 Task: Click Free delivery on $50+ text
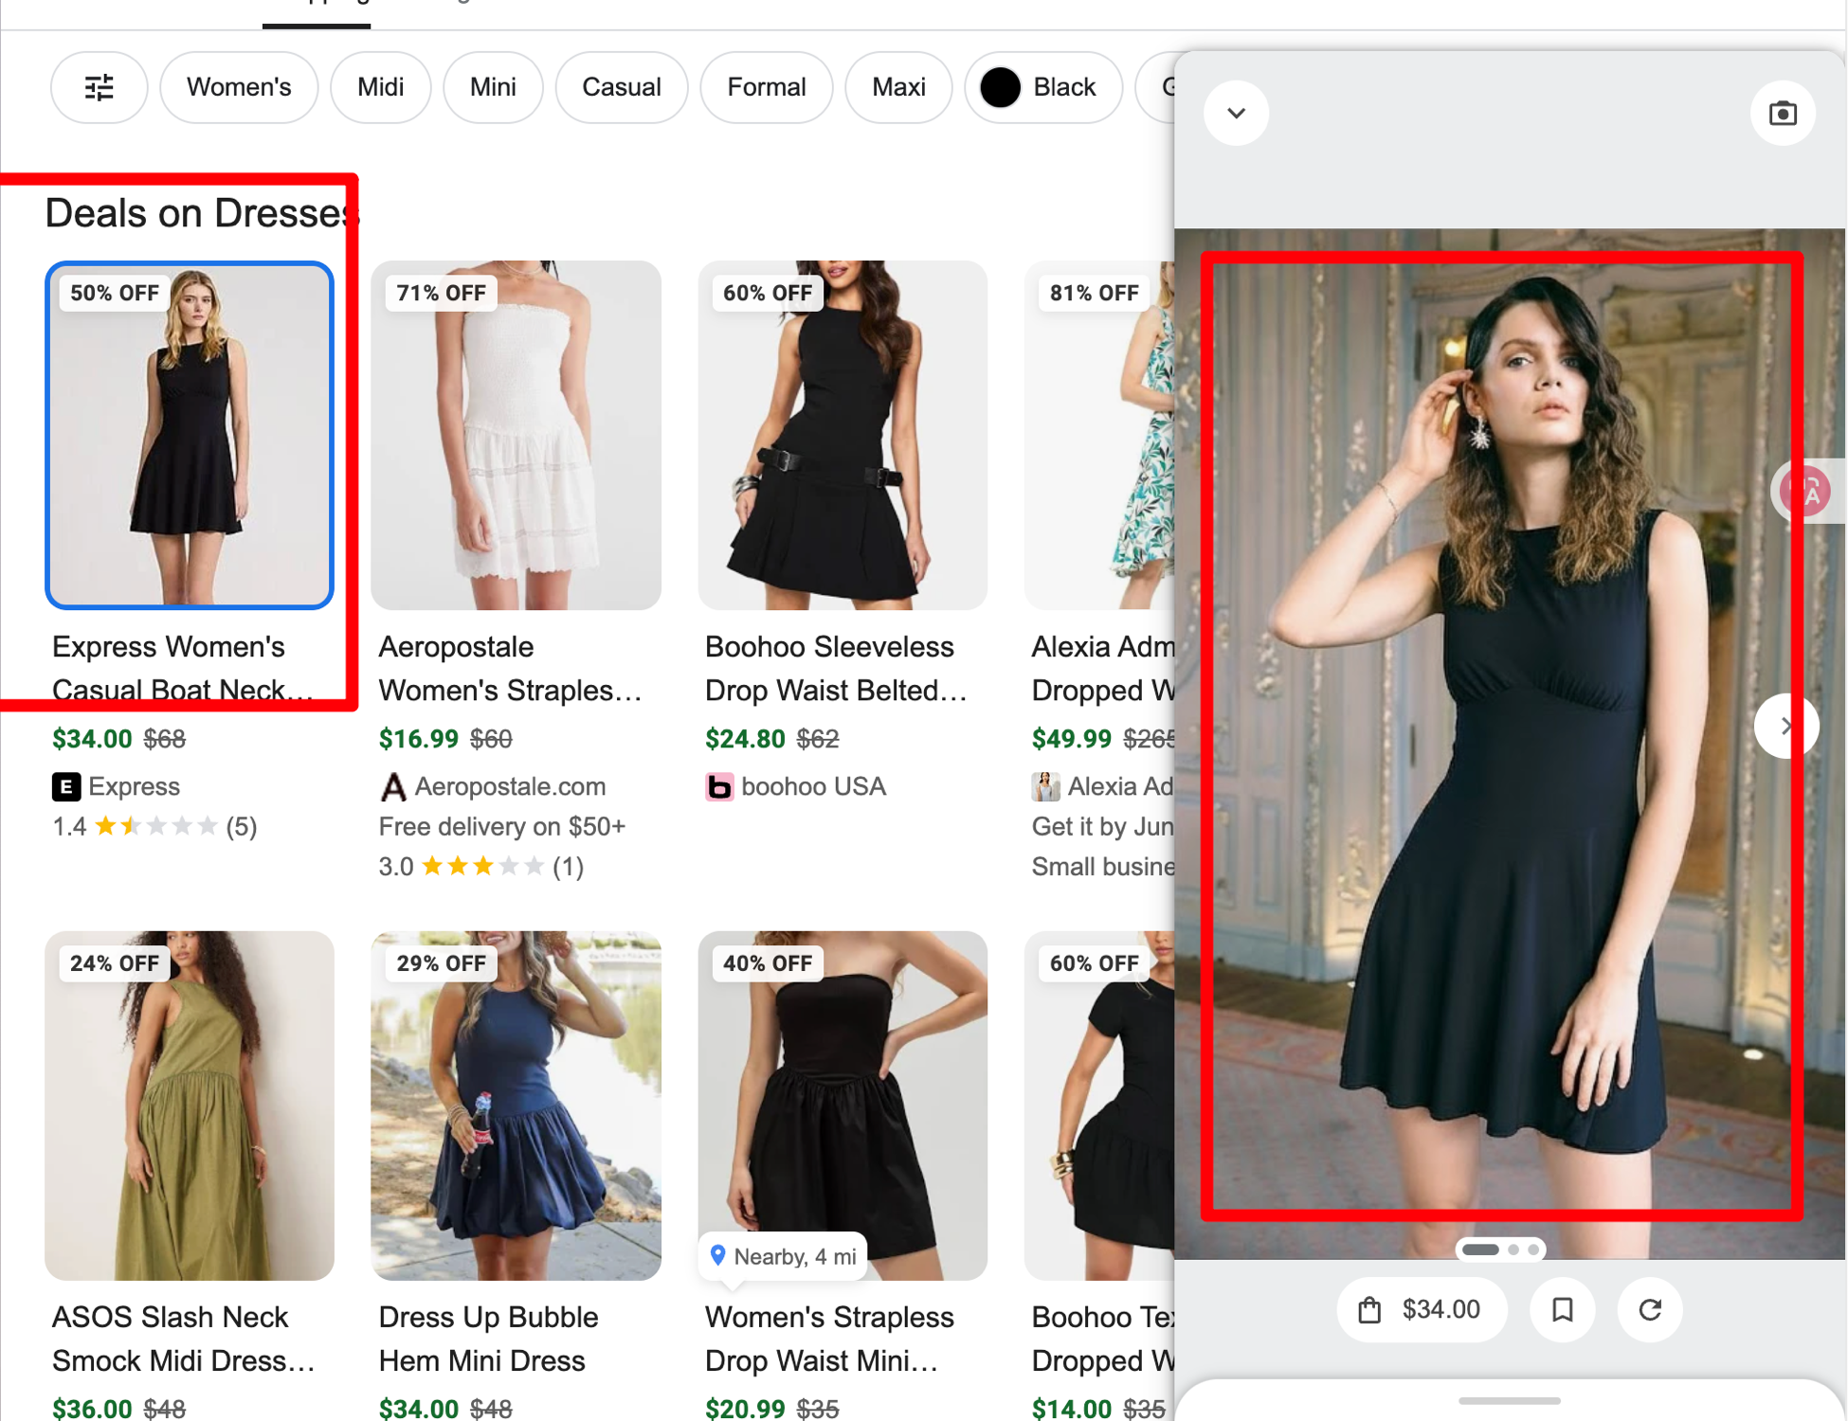(502, 827)
